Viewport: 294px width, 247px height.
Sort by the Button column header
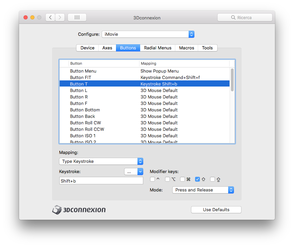tap(104, 63)
